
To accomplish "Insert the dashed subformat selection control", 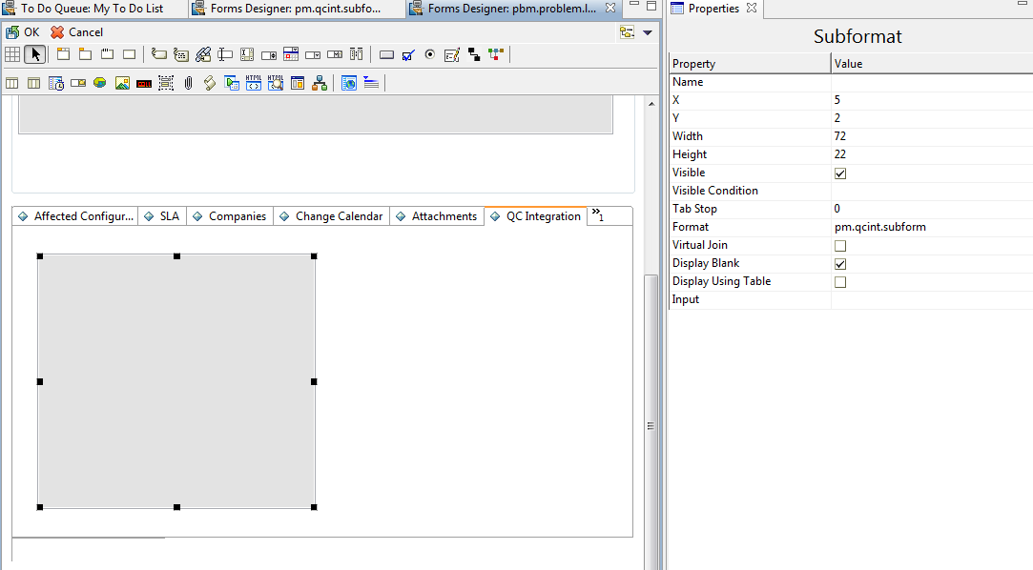I will [x=165, y=83].
